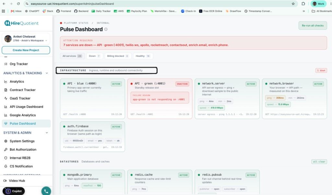Click the 1 down badge for Infrastructure
The image size is (332, 195).
pos(321,70)
